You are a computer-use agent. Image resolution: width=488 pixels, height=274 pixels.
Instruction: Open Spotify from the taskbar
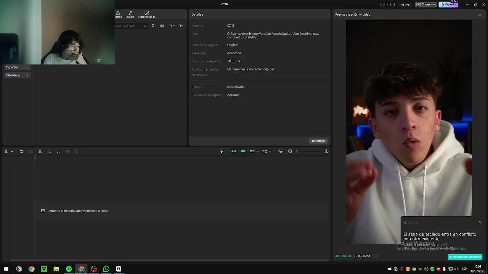point(69,269)
